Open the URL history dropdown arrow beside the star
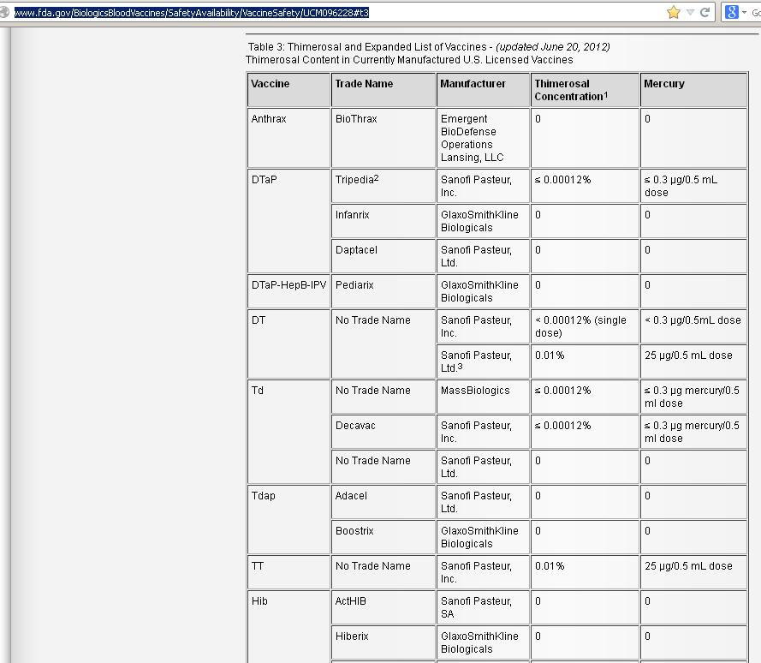This screenshot has height=663, width=761. (x=690, y=13)
